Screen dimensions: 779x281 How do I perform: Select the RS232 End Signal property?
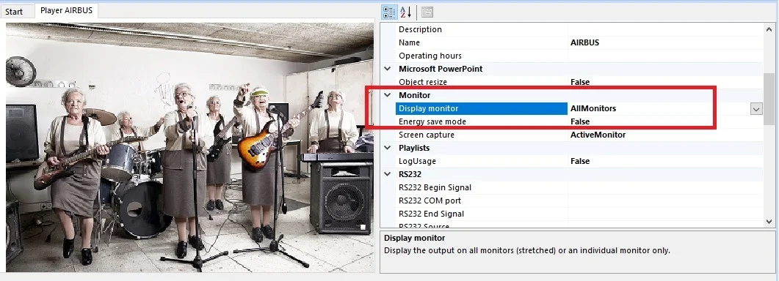[x=431, y=214]
